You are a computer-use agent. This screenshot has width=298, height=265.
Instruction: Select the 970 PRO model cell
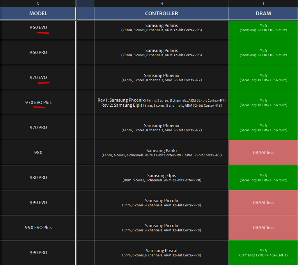tap(38, 128)
